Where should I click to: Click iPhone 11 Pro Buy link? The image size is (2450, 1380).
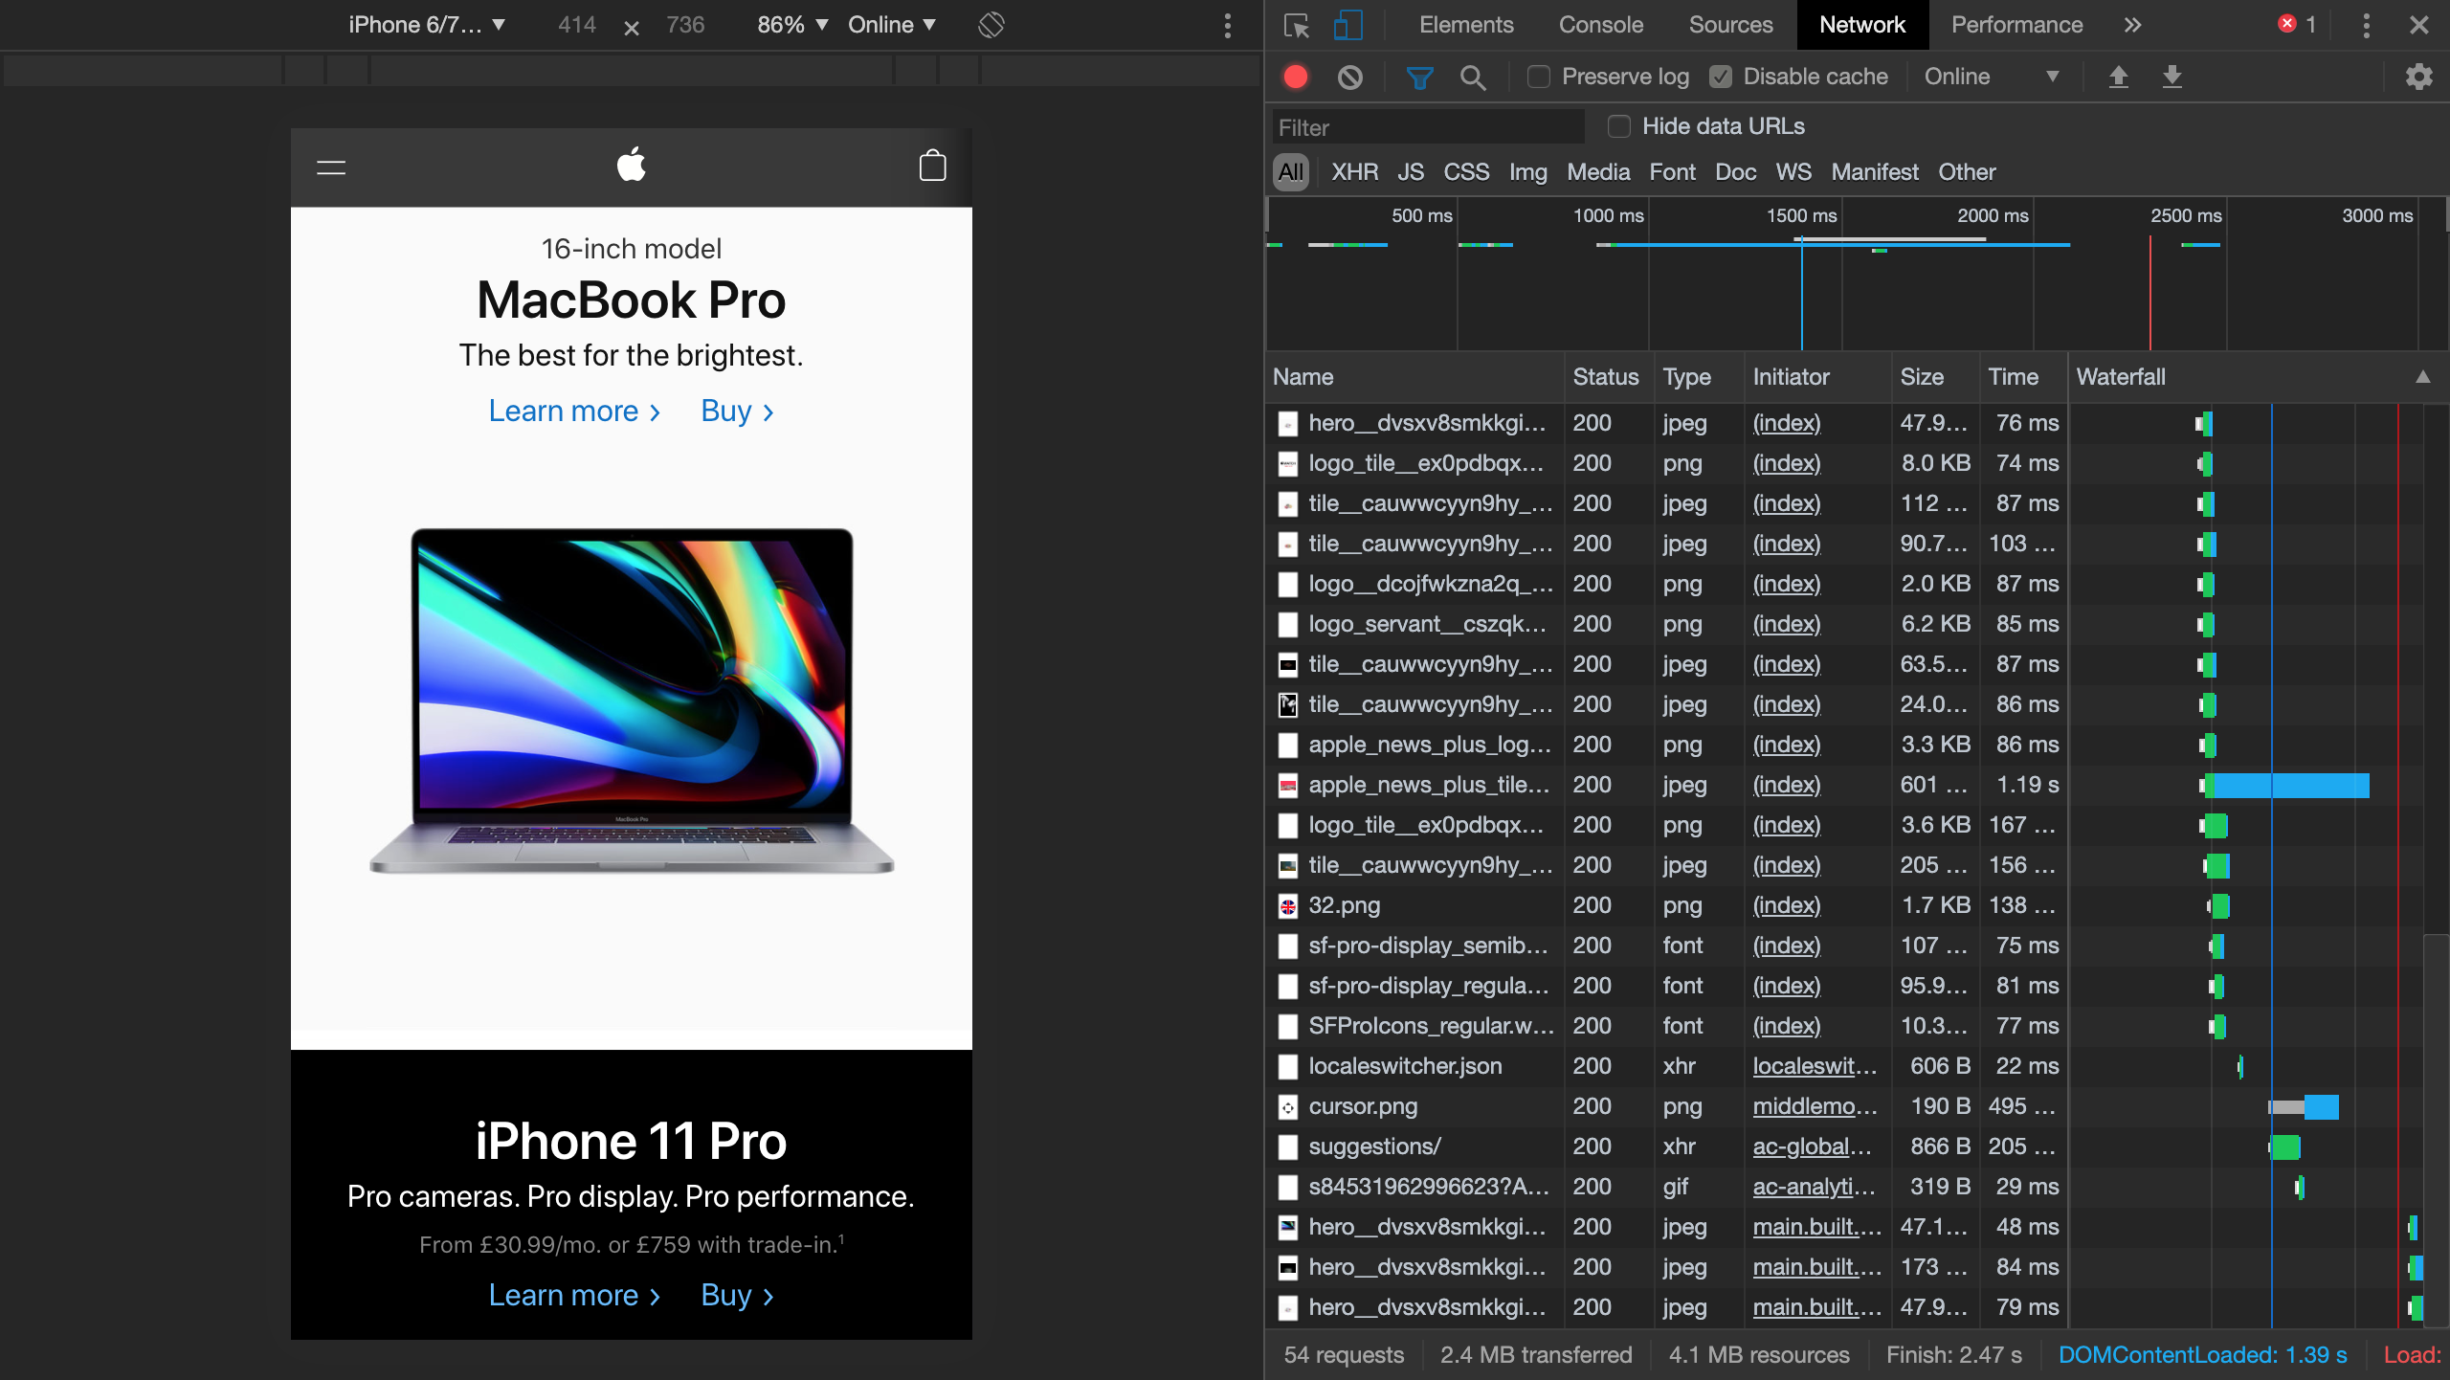(737, 1295)
